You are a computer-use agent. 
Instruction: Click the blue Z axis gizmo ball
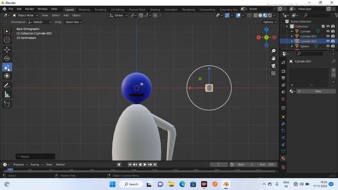(x=266, y=30)
